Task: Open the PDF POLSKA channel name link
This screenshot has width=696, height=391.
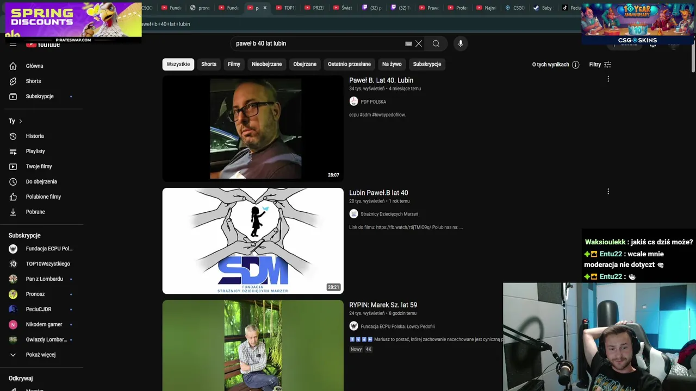Action: 374,102
